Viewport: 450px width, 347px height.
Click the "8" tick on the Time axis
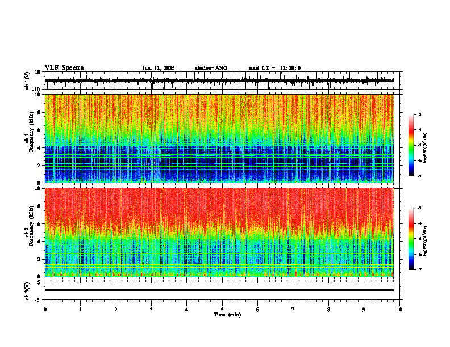click(328, 310)
